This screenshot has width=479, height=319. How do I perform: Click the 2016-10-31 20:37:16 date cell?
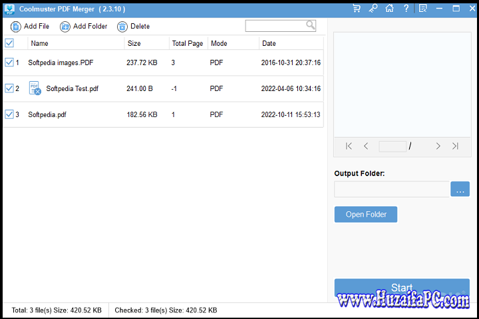point(291,62)
